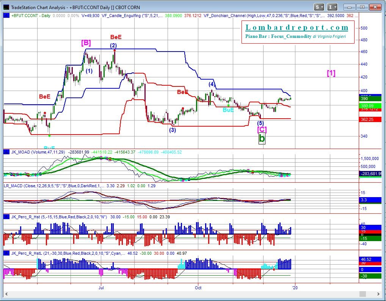Screen dimensions: 386x301
Task: Click the (4) wave count label
Action: [x=212, y=84]
